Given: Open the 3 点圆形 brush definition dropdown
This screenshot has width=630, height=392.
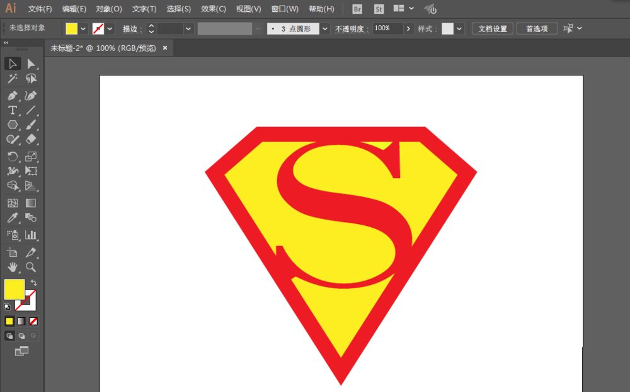Looking at the screenshot, I should (x=324, y=28).
